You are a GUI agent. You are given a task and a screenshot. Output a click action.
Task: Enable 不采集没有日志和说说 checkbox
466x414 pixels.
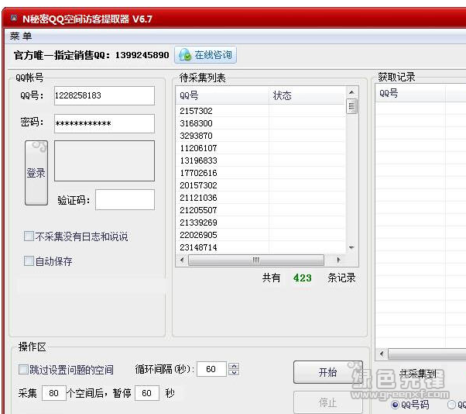point(29,236)
